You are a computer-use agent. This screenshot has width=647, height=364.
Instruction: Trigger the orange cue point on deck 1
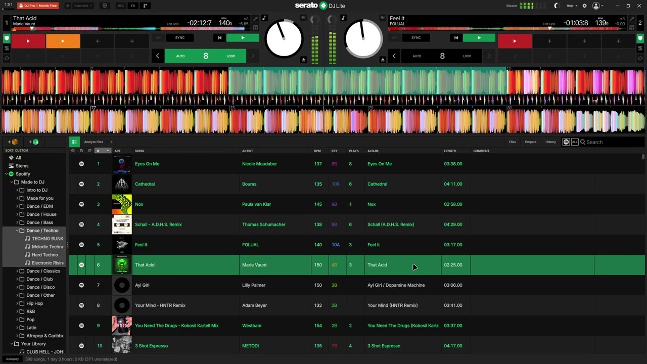pos(63,41)
